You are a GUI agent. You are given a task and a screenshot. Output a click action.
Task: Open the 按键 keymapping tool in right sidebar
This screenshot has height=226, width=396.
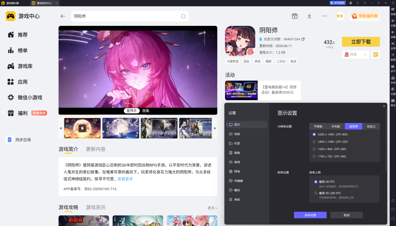(x=393, y=11)
